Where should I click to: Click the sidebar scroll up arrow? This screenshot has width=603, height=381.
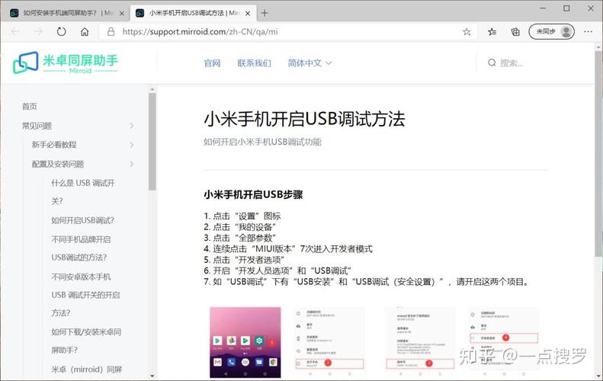(152, 89)
